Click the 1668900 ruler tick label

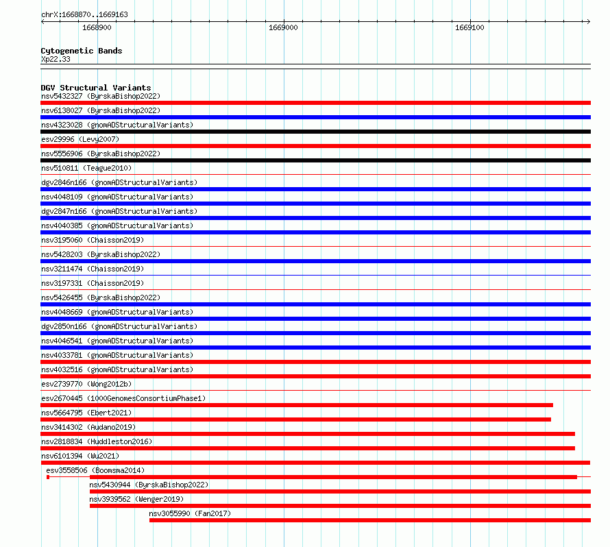[x=97, y=27]
